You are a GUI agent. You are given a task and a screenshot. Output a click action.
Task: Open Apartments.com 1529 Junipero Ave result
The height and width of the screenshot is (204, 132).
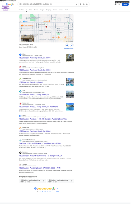tap(31, 82)
